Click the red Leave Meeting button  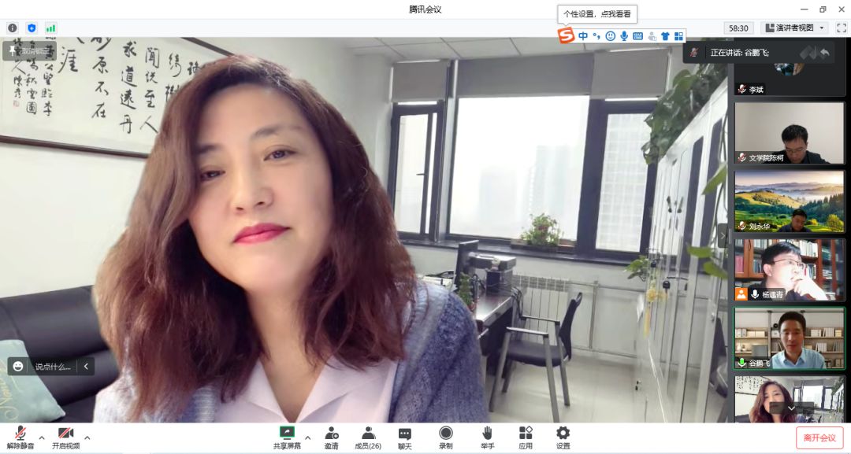pos(819,437)
